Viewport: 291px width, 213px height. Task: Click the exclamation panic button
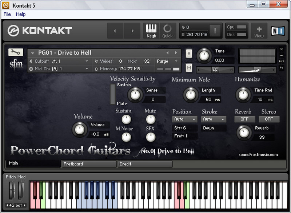click(215, 31)
